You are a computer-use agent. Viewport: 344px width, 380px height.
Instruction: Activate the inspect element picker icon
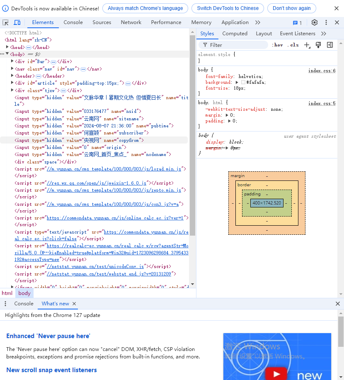5,22
